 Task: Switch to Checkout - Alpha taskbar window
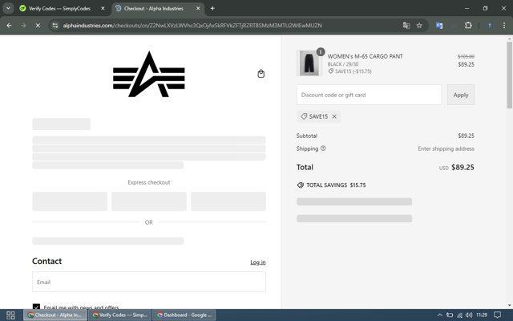pyautogui.click(x=55, y=315)
